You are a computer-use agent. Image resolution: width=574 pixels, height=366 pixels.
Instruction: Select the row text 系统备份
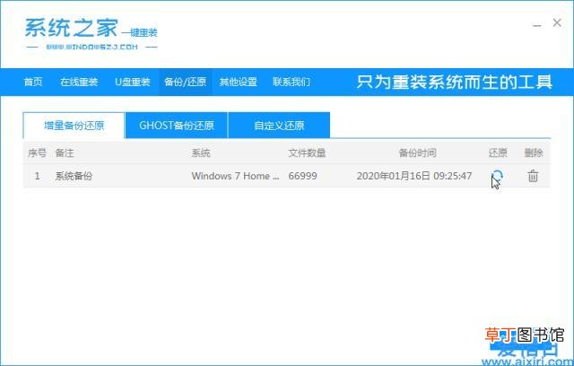tap(74, 176)
